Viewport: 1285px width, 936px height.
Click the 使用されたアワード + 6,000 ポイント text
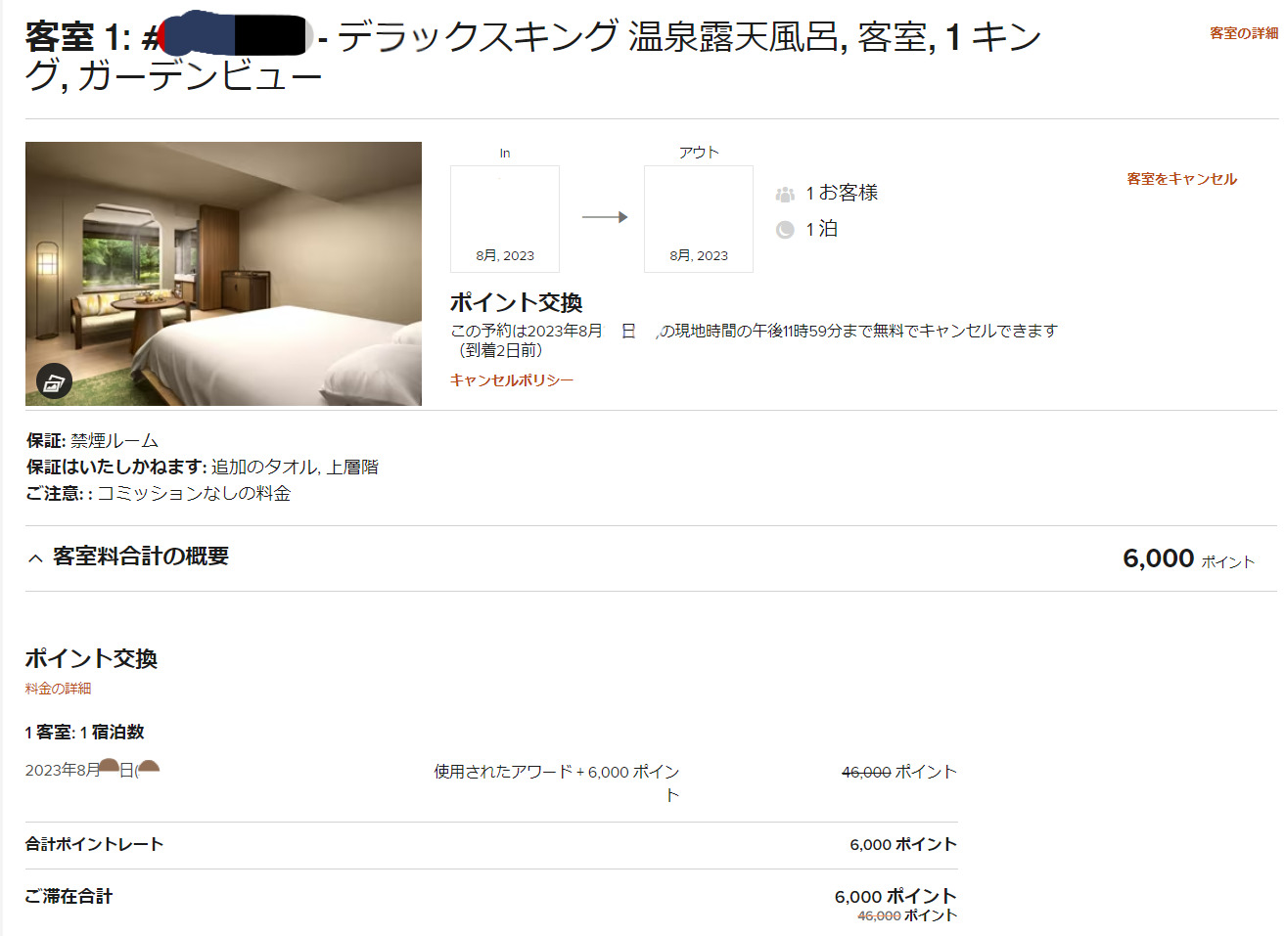click(x=557, y=782)
